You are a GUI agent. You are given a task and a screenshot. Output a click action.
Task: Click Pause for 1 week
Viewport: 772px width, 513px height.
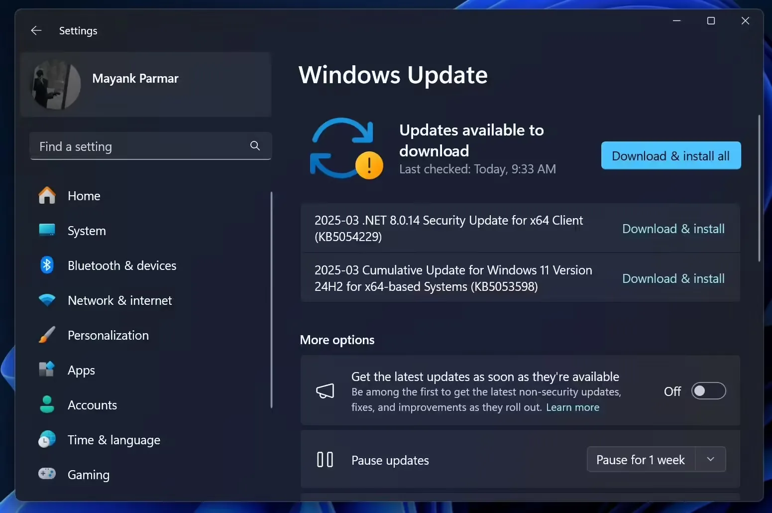coord(641,459)
